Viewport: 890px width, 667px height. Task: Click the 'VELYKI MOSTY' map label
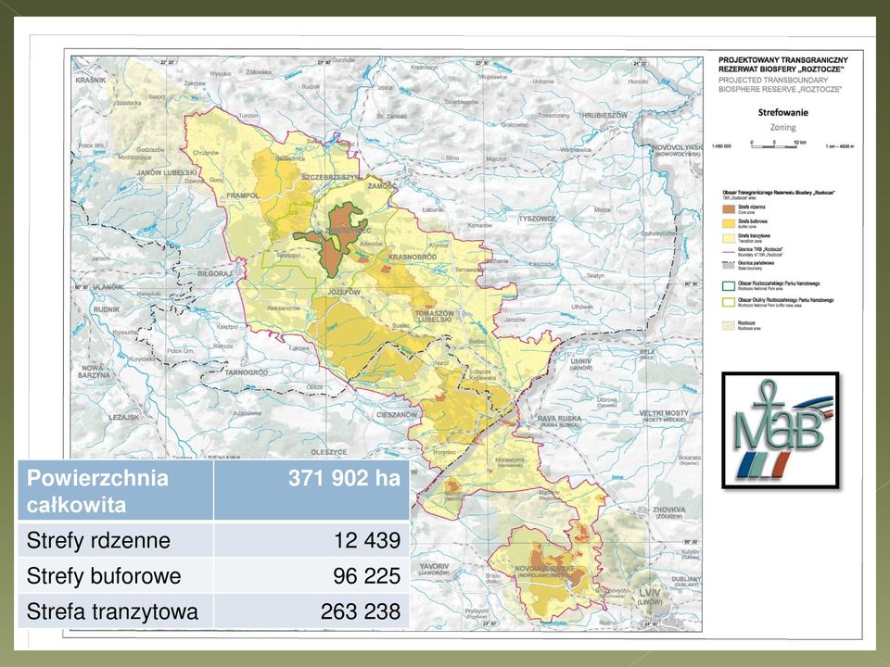point(664,413)
